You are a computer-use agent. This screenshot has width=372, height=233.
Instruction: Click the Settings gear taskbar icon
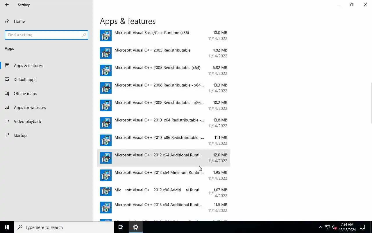pyautogui.click(x=136, y=227)
